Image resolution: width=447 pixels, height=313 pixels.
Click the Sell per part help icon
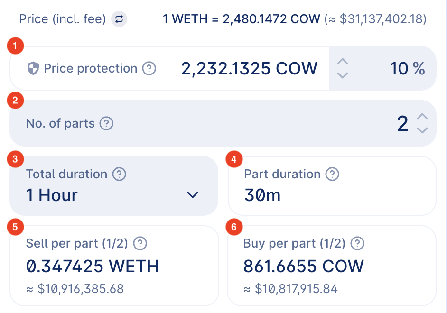pos(140,244)
